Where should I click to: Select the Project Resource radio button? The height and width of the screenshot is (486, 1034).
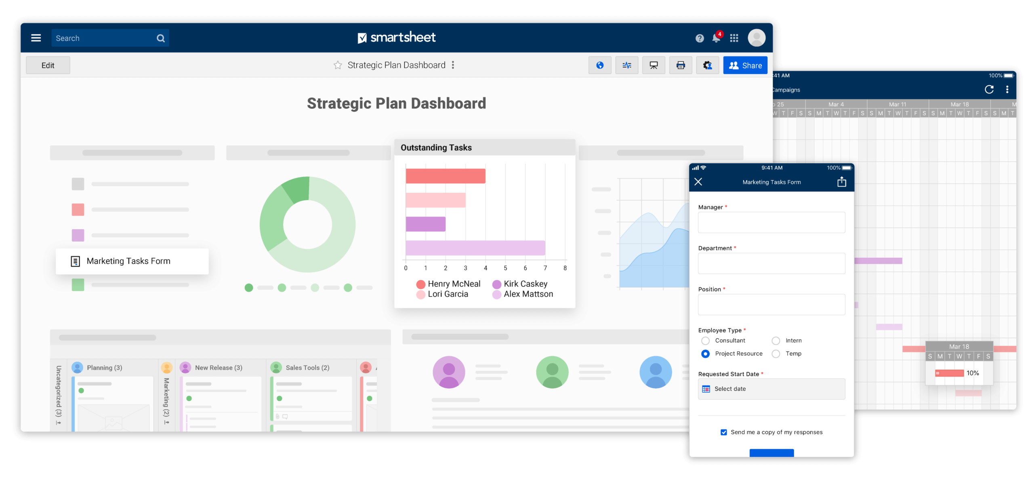(x=705, y=354)
